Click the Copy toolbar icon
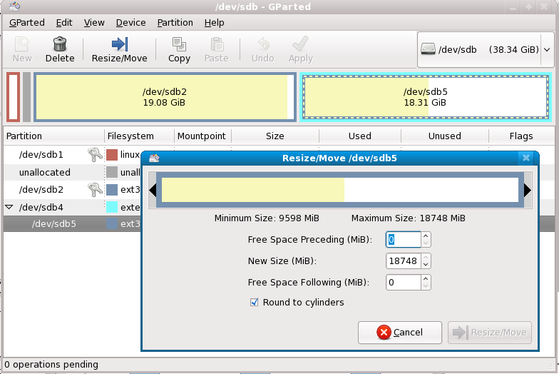 tap(179, 44)
